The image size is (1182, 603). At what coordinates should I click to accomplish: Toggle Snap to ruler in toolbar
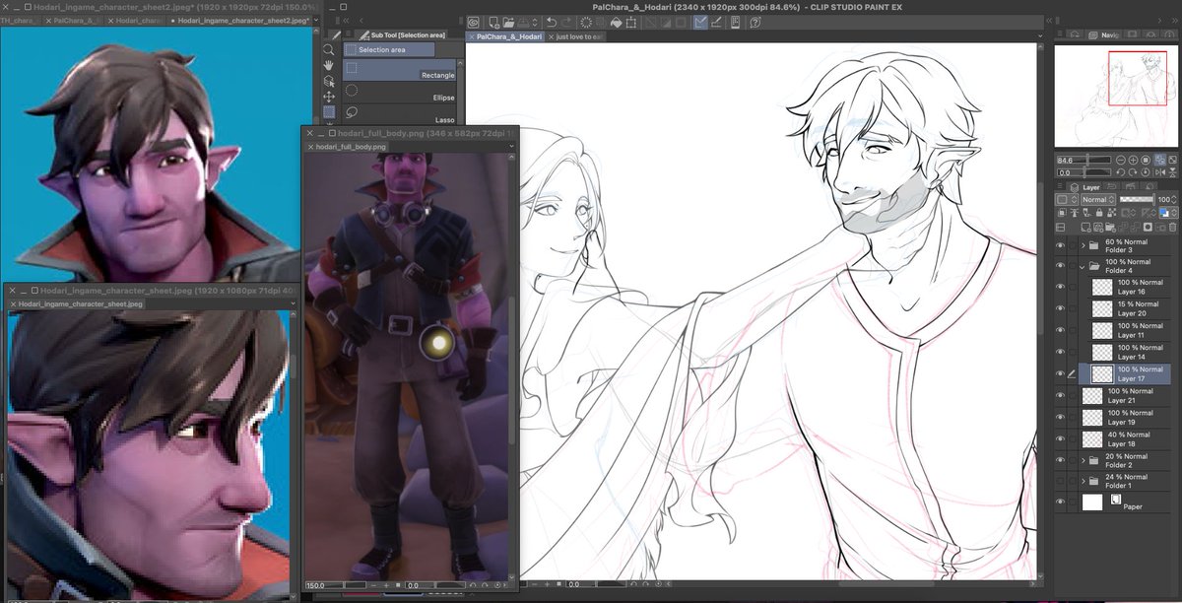point(700,22)
